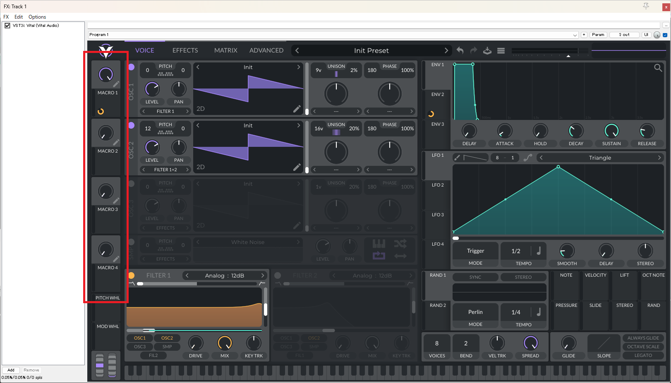Click the Filter 1 cutoff horizontal slider

[194, 330]
